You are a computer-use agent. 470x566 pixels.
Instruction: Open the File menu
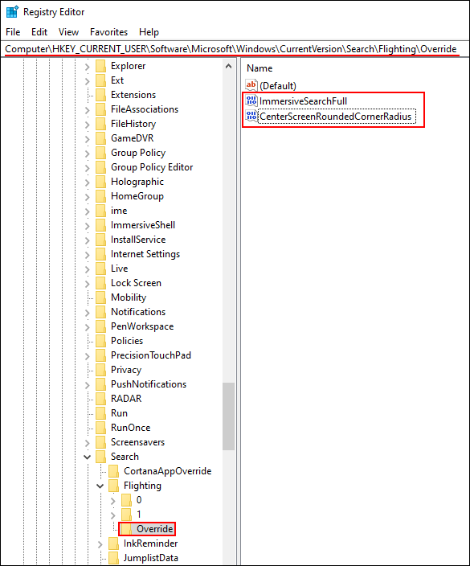pyautogui.click(x=13, y=32)
